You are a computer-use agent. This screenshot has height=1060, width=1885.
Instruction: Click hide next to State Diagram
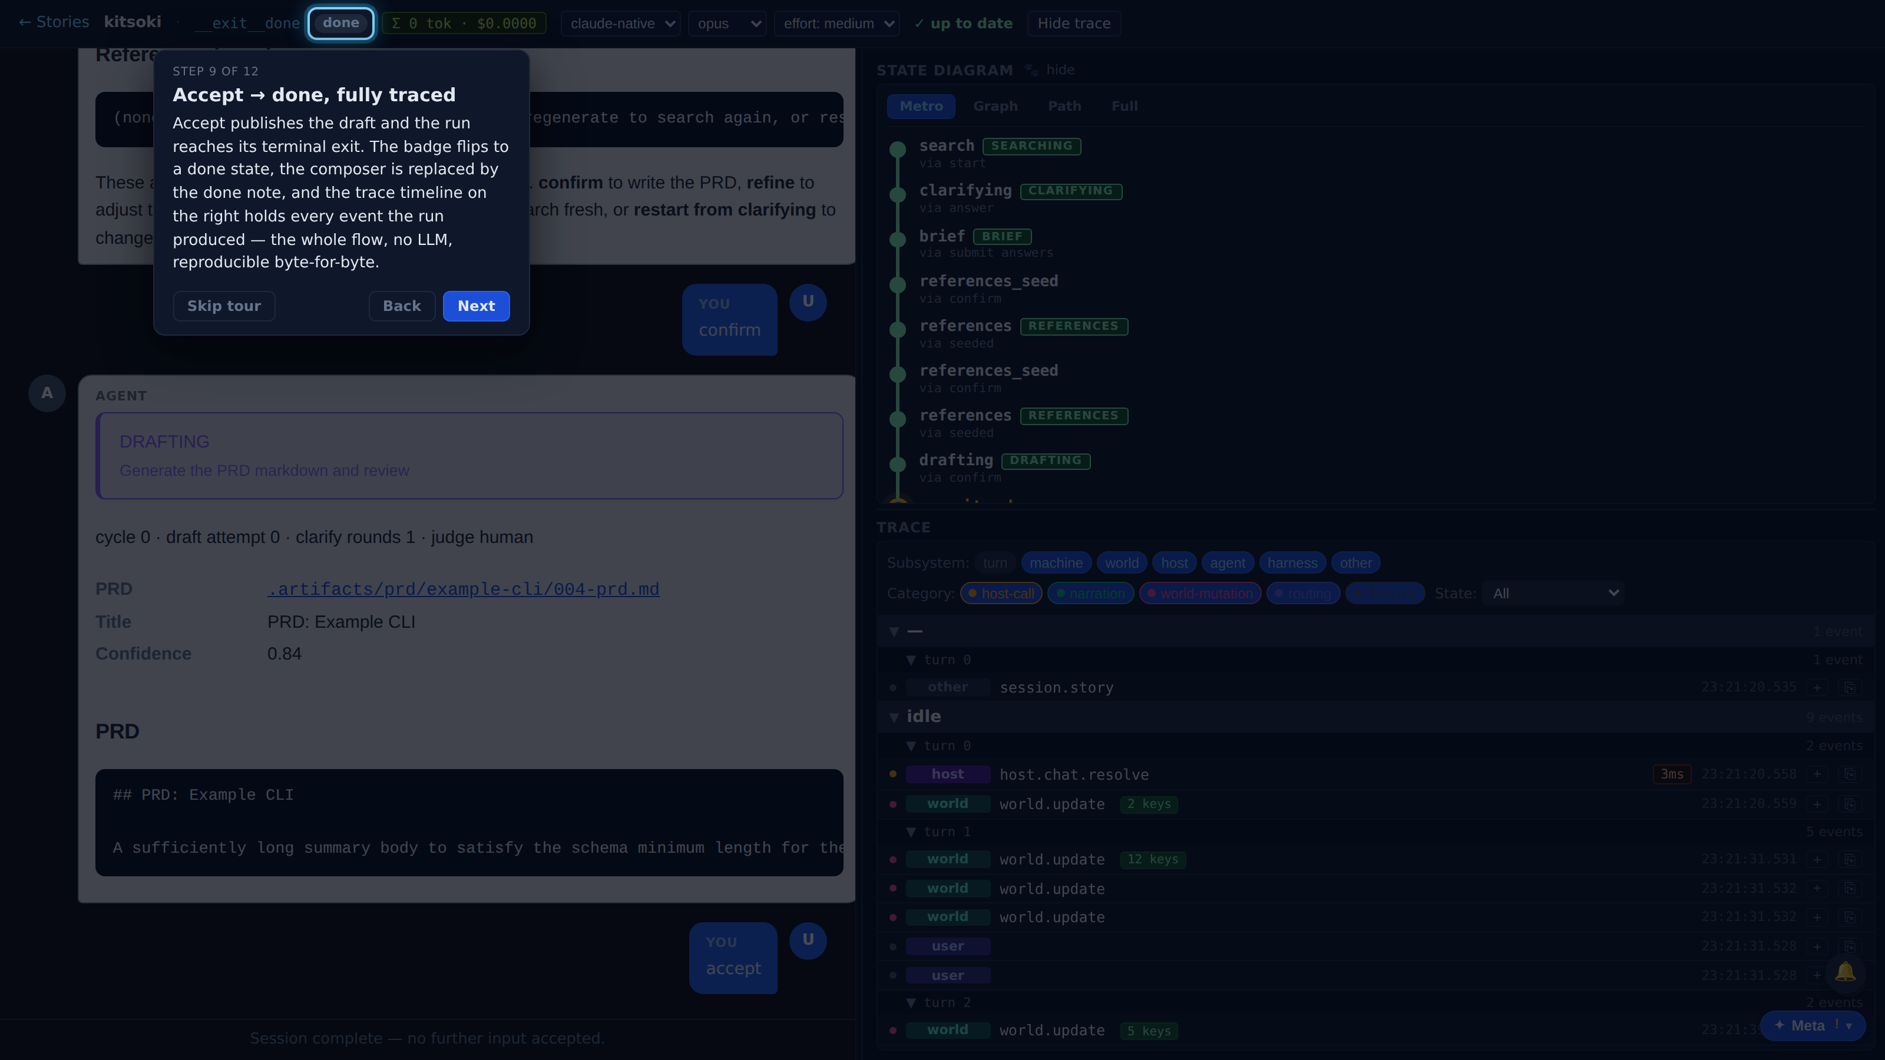[1060, 69]
